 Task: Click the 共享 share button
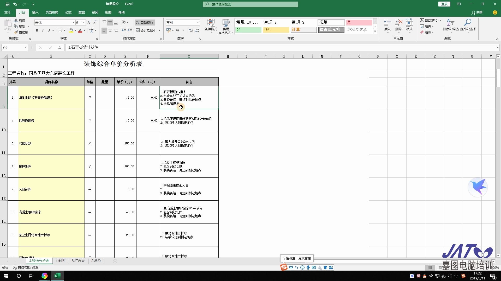477,12
